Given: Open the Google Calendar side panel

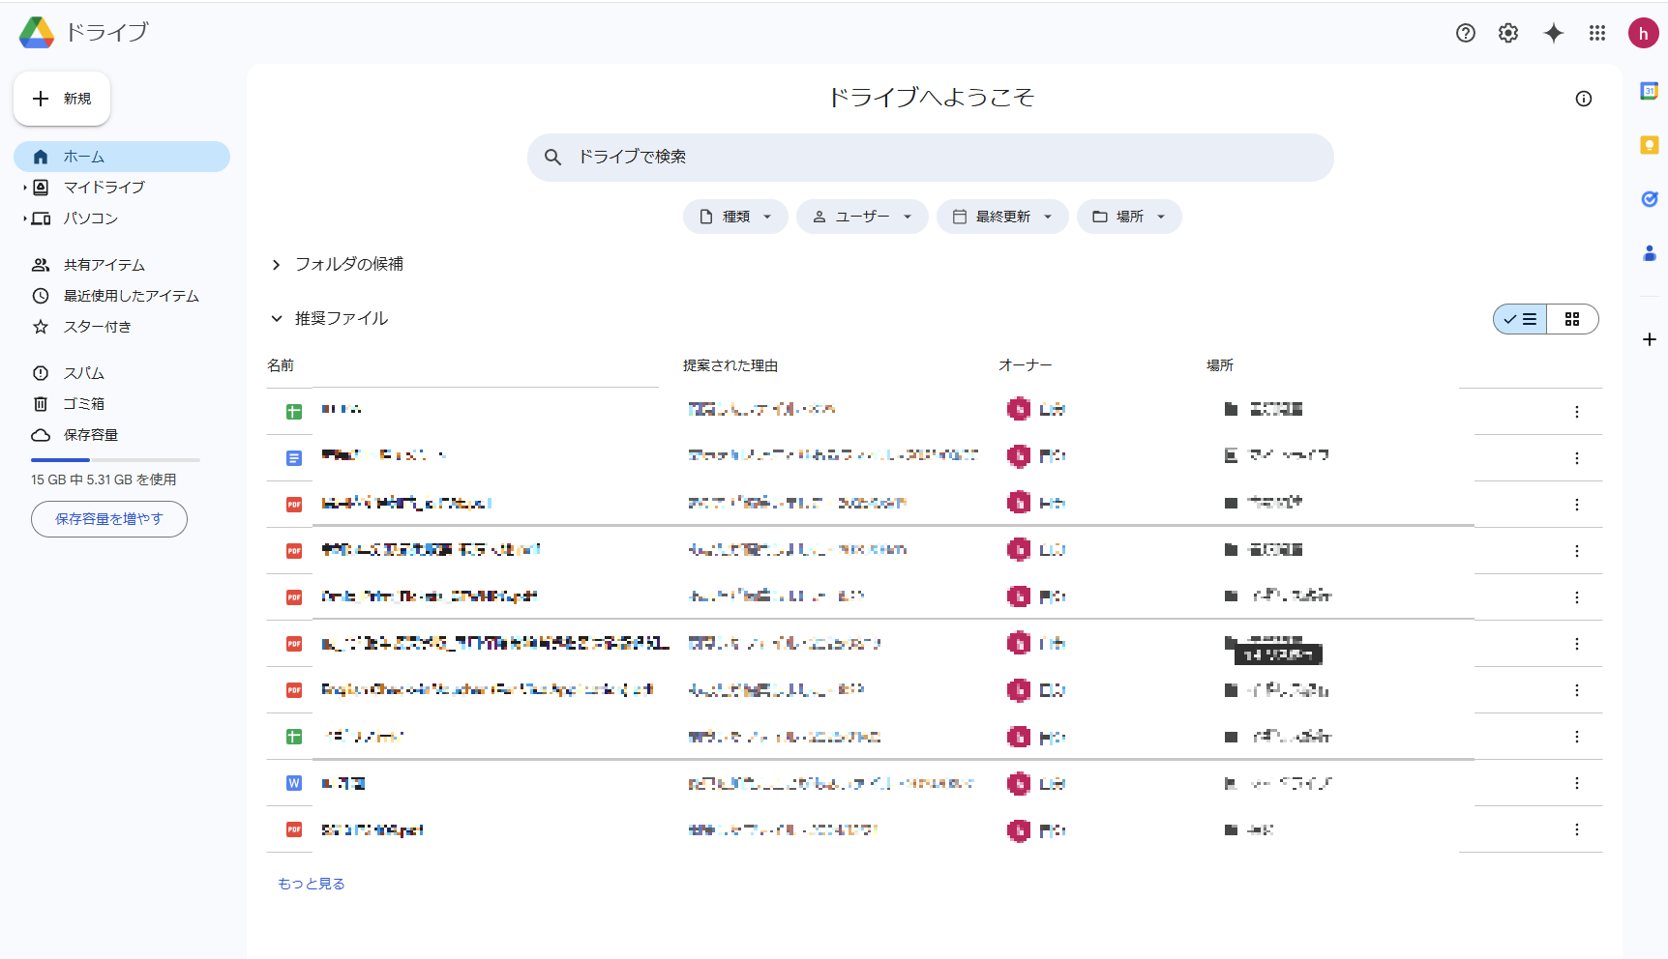Looking at the screenshot, I should tap(1650, 91).
